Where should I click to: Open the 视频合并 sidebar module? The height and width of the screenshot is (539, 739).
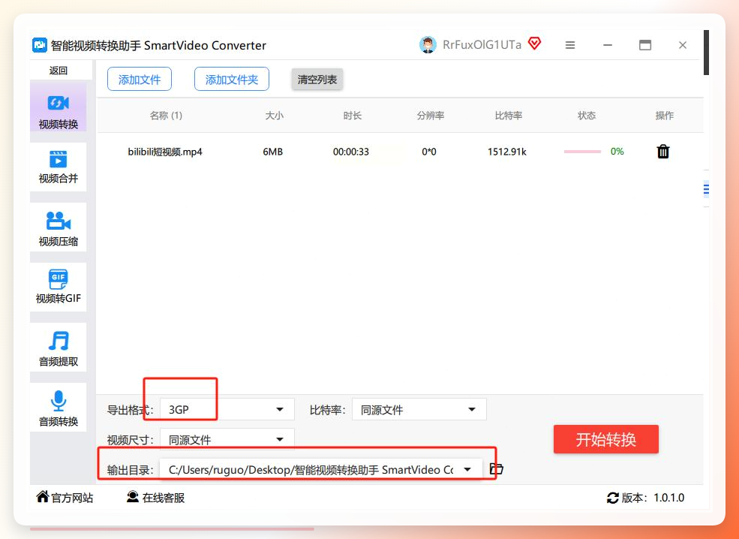click(x=58, y=167)
